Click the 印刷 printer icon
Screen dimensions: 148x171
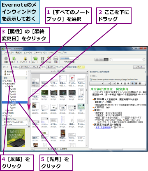tap(55, 59)
